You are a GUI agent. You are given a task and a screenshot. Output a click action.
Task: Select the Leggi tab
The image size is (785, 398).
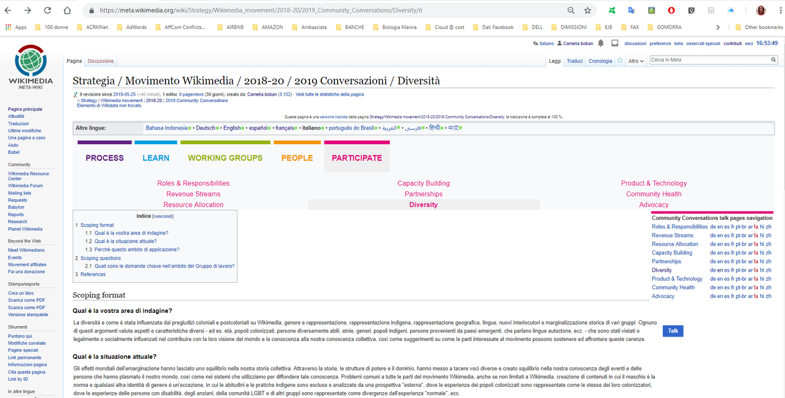[555, 61]
